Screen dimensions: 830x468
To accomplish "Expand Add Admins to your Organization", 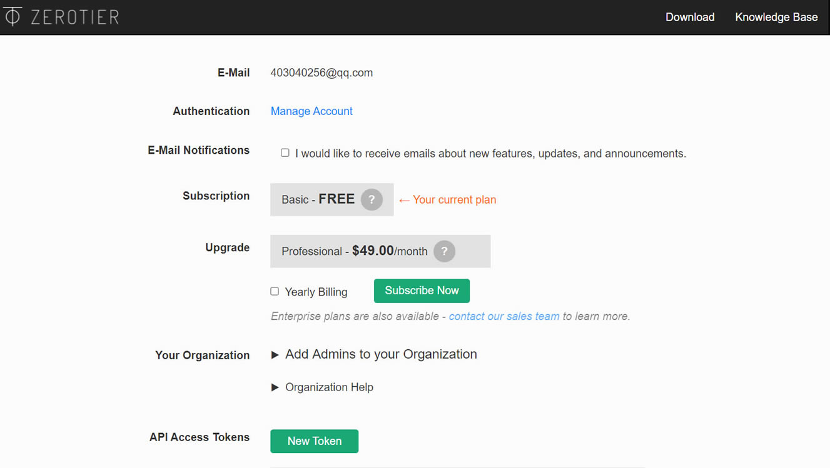I will coord(374,354).
